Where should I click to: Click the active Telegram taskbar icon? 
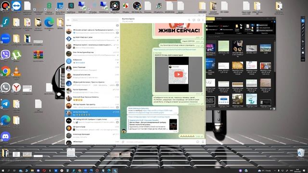(x=115, y=171)
